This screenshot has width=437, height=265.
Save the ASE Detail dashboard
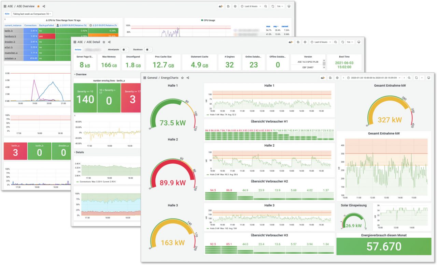(298, 42)
